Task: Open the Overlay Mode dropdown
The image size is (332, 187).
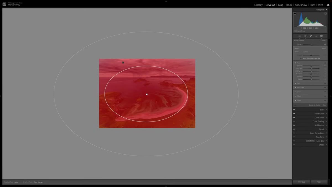Action: 38,182
